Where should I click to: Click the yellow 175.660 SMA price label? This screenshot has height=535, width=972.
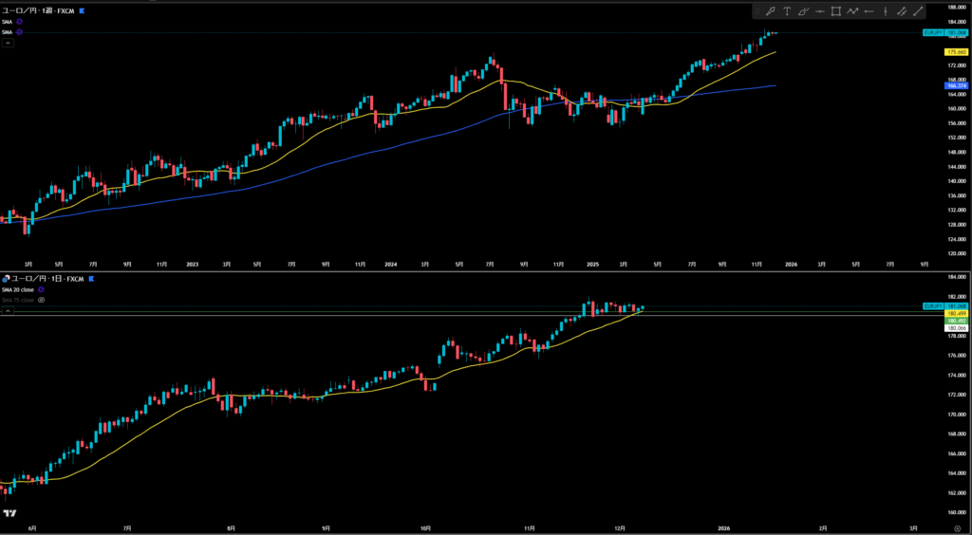coord(955,52)
